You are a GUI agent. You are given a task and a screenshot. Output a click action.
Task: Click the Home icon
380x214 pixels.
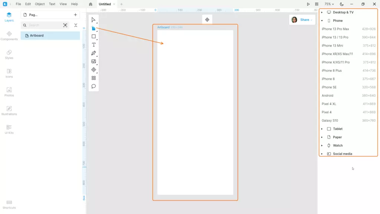click(x=91, y=4)
